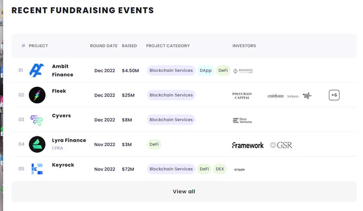
Task: Open the GSR investor logo
Action: 281,145
